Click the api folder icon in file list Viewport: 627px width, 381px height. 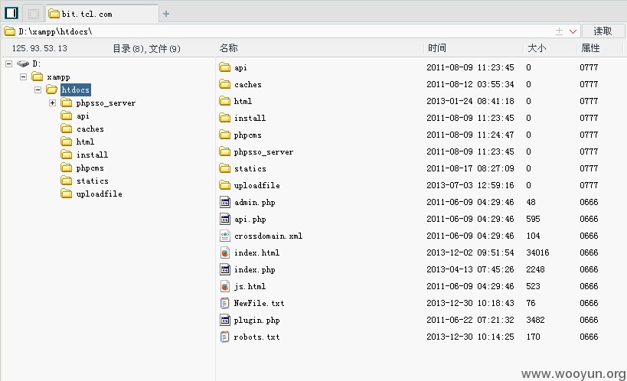tap(225, 67)
